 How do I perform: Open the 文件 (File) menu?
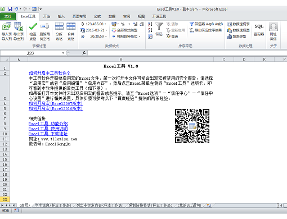click(x=8, y=16)
